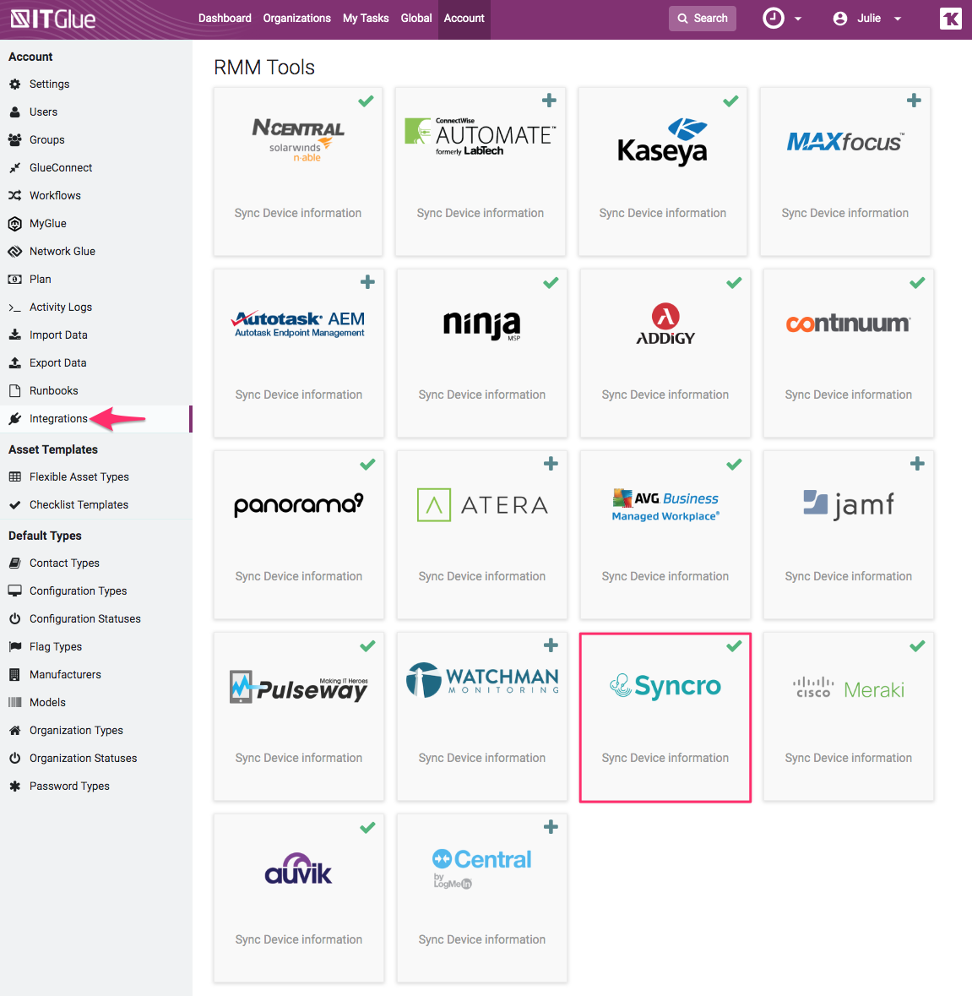Add the ConnectWise Automate integration plus
Viewport: 972px width, 996px height.
point(549,101)
